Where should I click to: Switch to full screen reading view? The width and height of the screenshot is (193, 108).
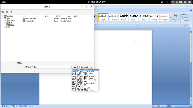[157, 106]
